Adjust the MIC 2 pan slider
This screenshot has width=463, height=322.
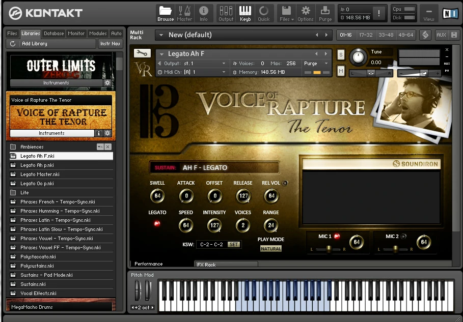(x=395, y=249)
